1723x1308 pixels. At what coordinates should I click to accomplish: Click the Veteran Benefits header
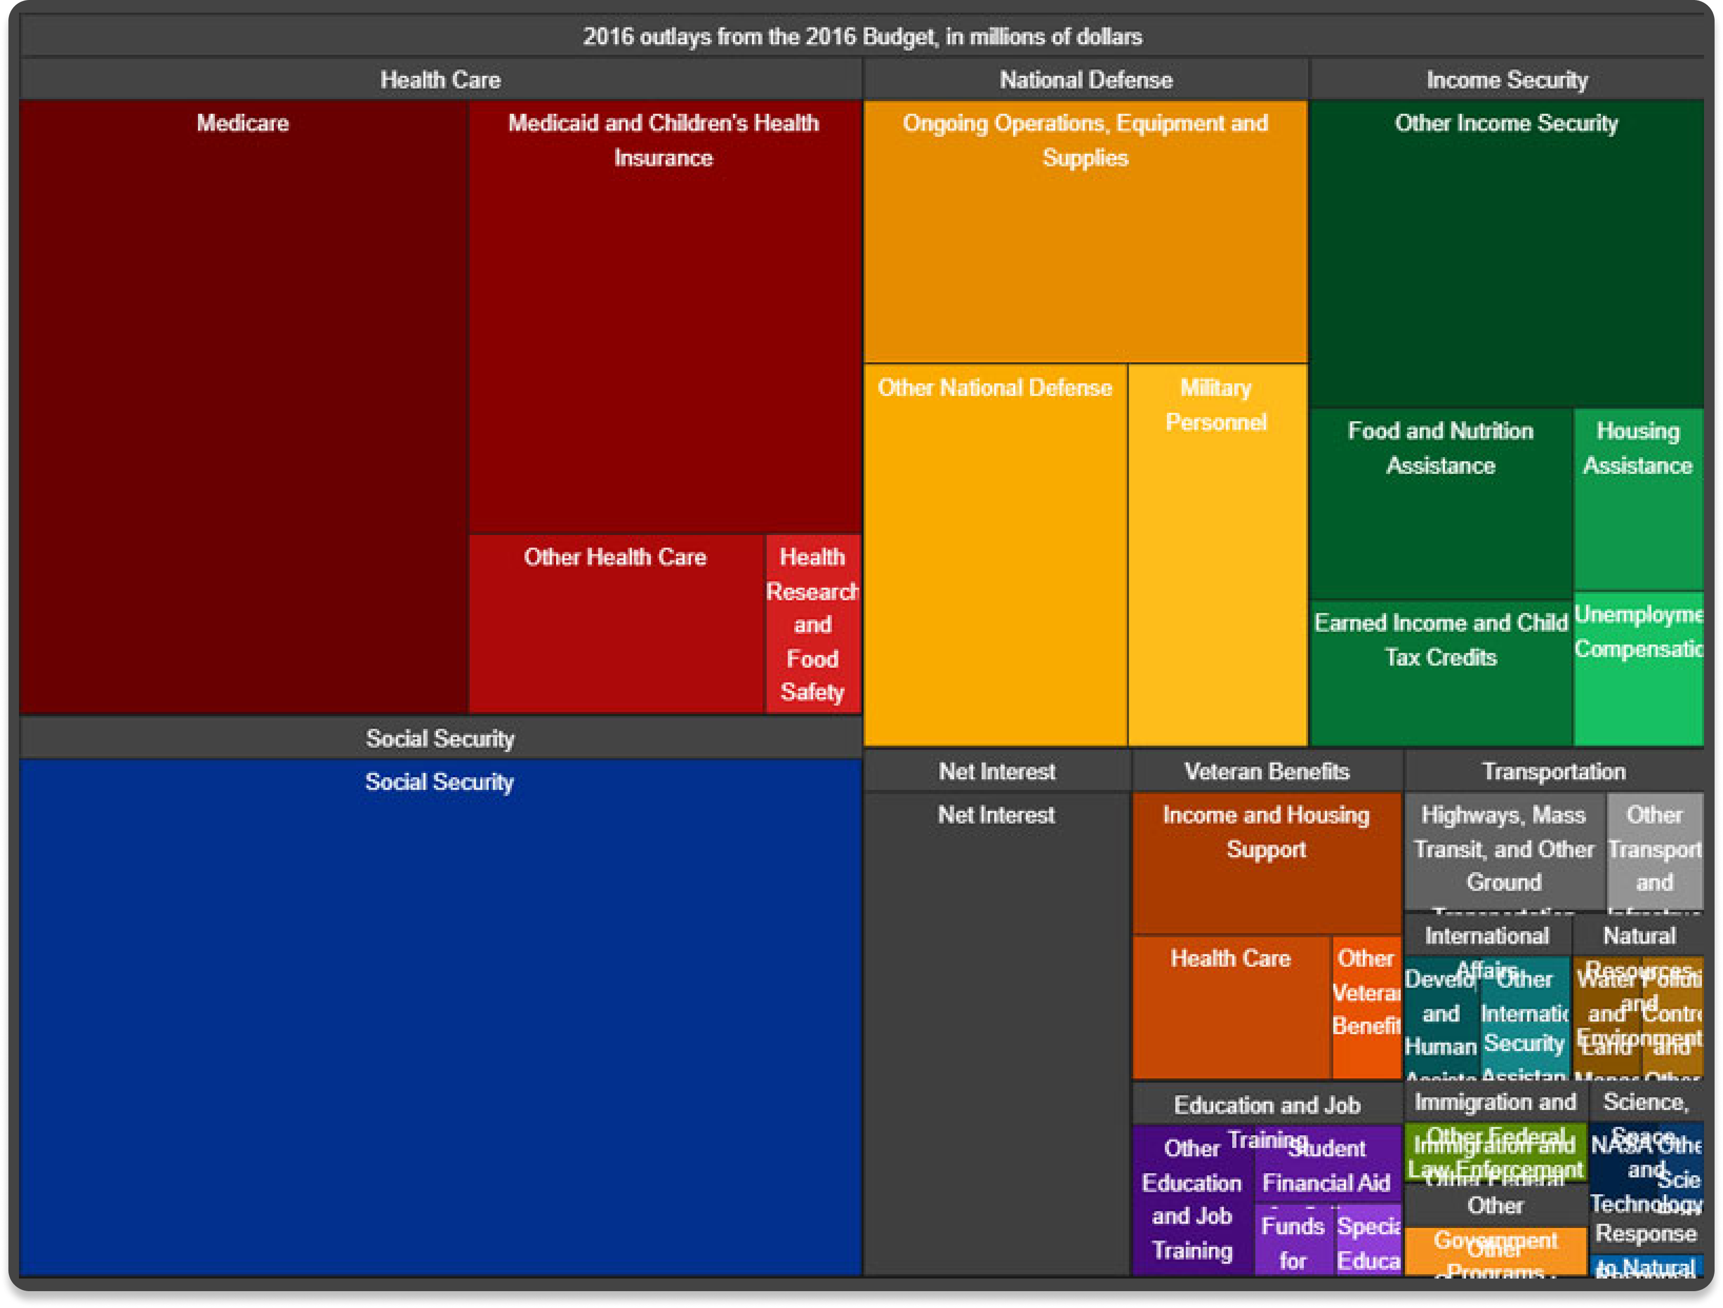1268,771
